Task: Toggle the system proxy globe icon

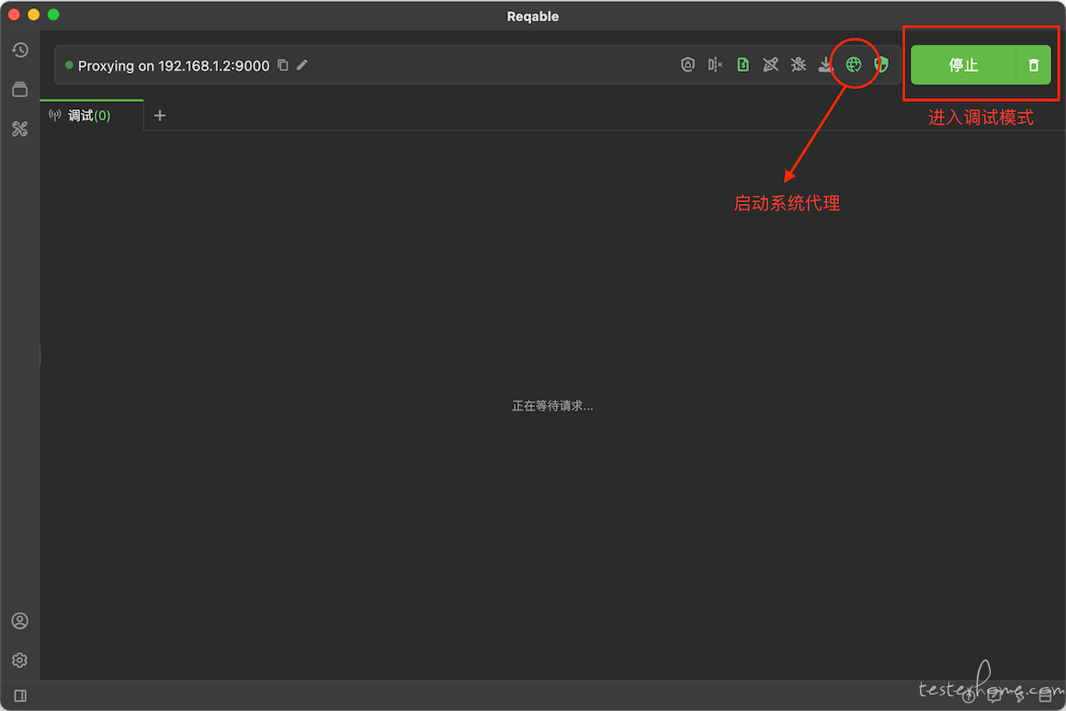Action: coord(853,64)
